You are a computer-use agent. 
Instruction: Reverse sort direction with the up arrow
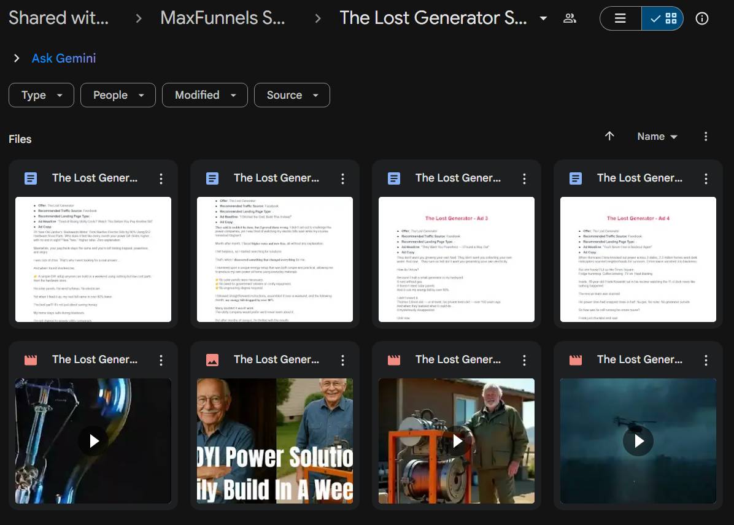point(609,136)
